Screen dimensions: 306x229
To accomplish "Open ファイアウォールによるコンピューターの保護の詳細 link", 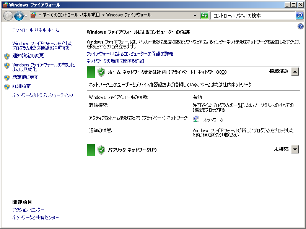I will (130, 54).
